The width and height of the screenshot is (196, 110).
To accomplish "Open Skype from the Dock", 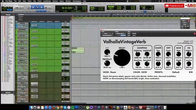I will (65, 107).
